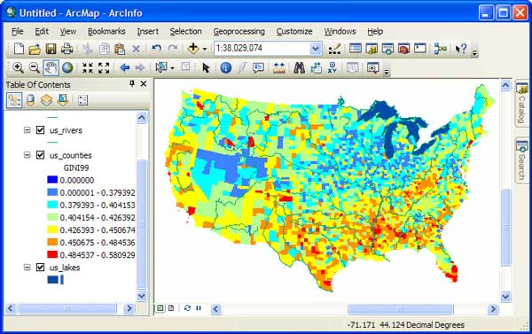
Task: Open the Add Data dropdown arrow
Action: pos(205,49)
